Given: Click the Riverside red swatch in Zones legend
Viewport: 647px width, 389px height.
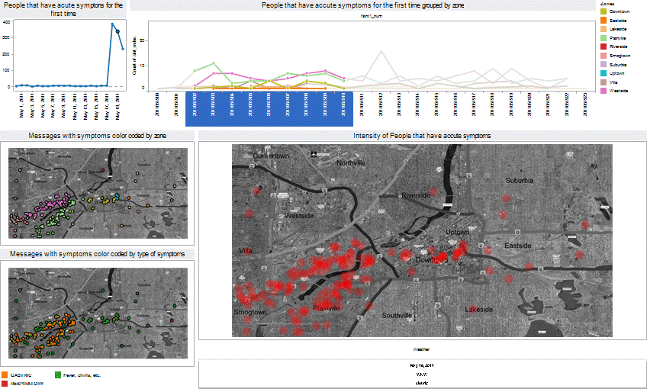Looking at the screenshot, I should (604, 47).
